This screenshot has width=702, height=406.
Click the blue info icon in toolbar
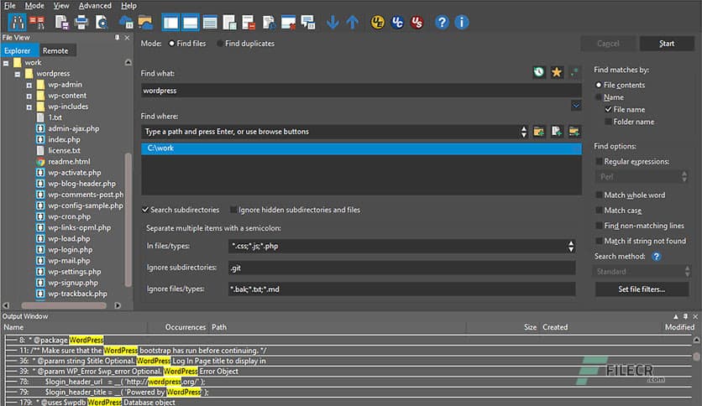pos(461,23)
